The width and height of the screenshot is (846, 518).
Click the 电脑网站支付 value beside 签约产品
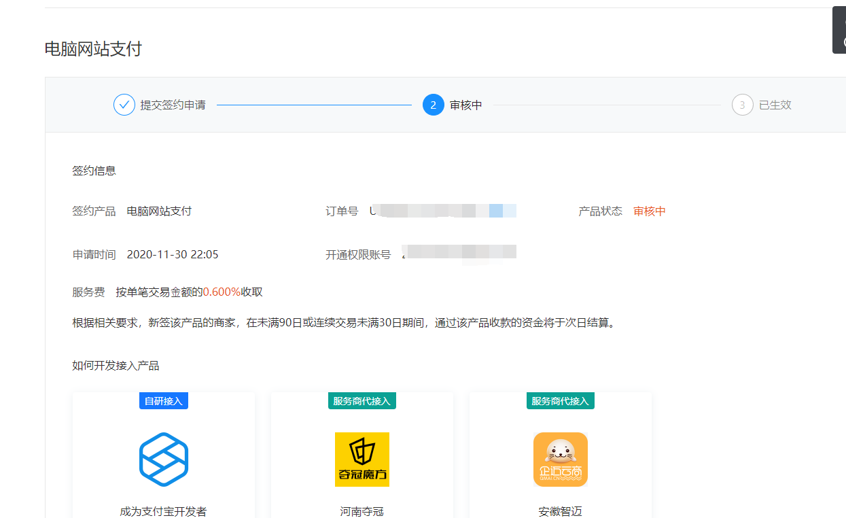[x=160, y=211]
